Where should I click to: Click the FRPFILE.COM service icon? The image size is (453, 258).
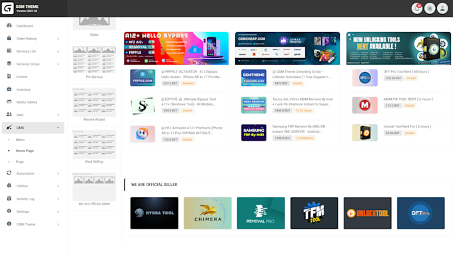click(143, 78)
